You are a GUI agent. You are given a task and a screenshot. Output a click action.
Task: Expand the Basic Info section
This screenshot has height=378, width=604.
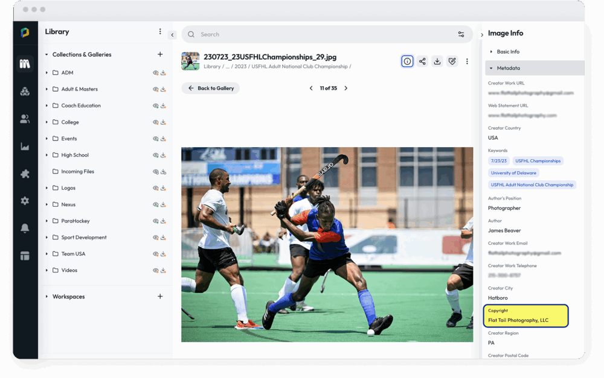507,52
